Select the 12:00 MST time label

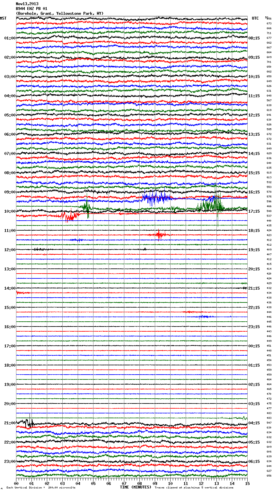click(10, 250)
